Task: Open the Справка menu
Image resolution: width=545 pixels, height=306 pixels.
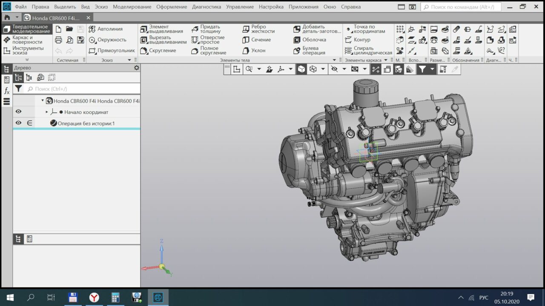Action: point(351,7)
